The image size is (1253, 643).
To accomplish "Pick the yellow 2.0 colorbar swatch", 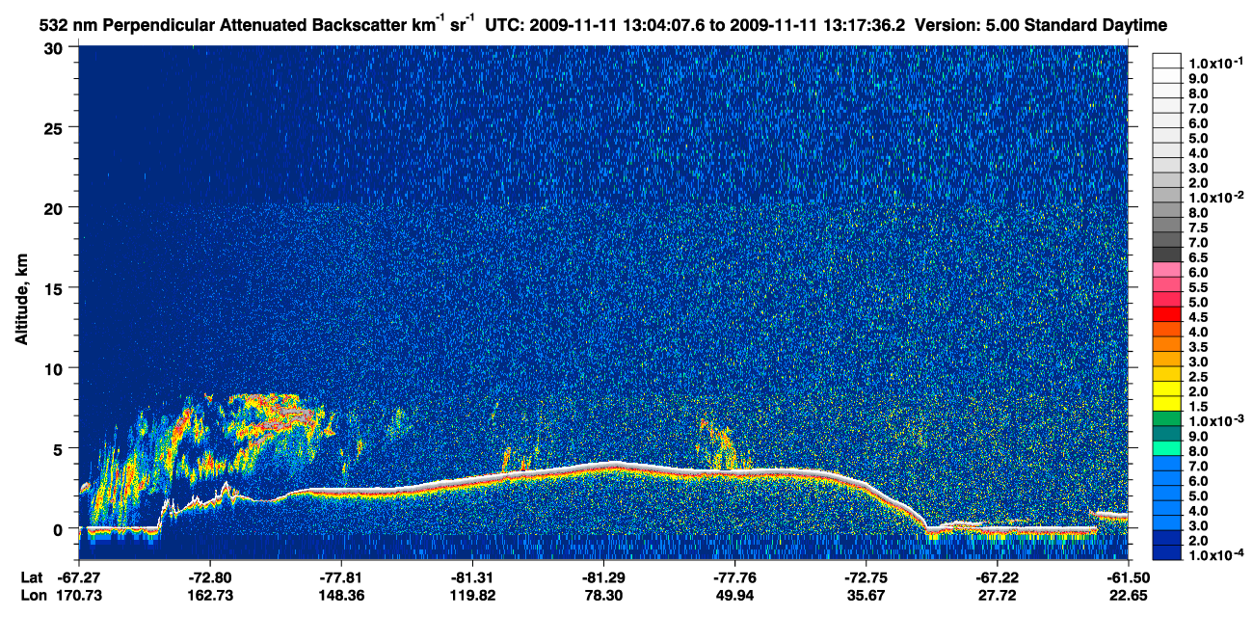I will (1166, 388).
